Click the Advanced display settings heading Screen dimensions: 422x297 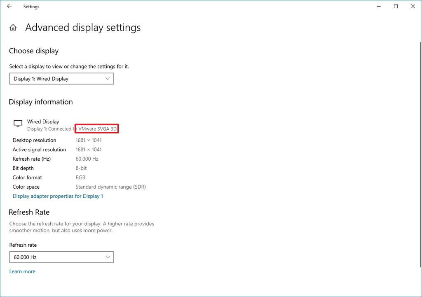(82, 28)
